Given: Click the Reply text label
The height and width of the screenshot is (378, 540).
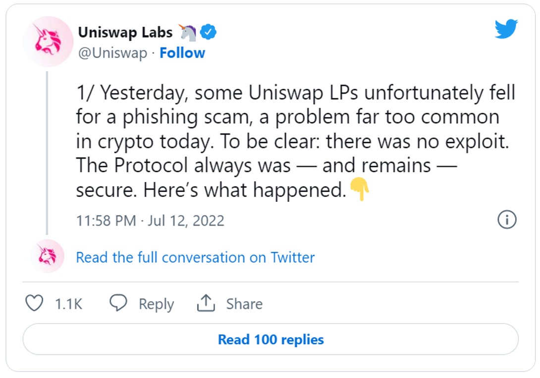Looking at the screenshot, I should coord(156,304).
